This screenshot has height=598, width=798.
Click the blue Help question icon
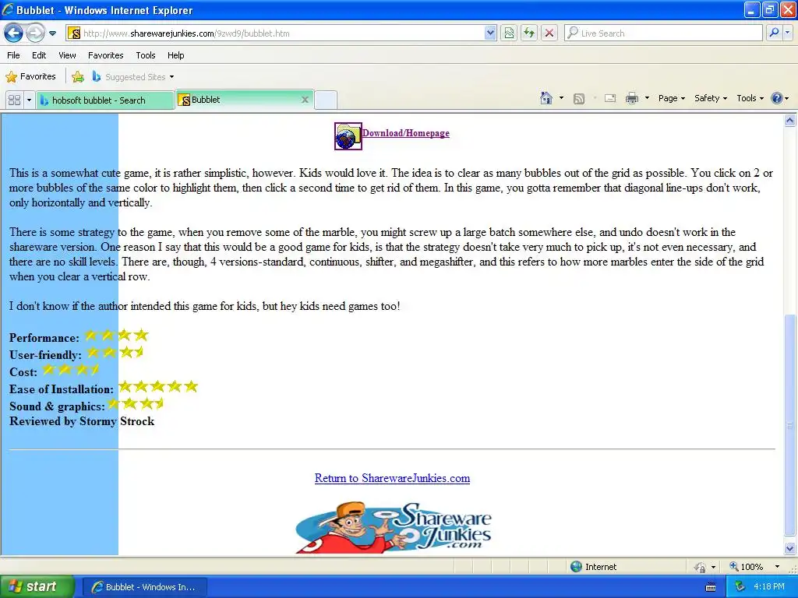coord(777,98)
